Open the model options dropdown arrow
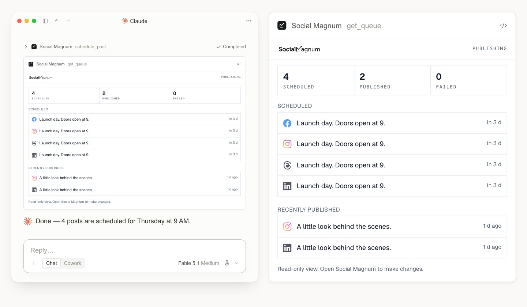Viewport: 527px width, 307px height. pos(237,263)
